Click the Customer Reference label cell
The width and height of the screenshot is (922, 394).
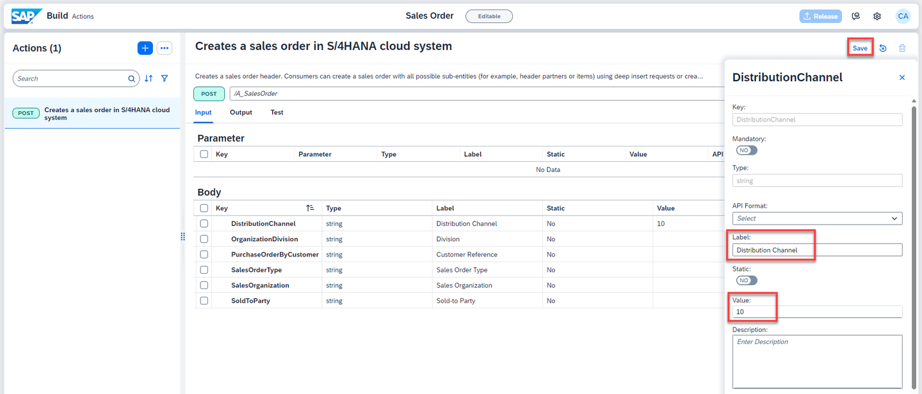467,255
